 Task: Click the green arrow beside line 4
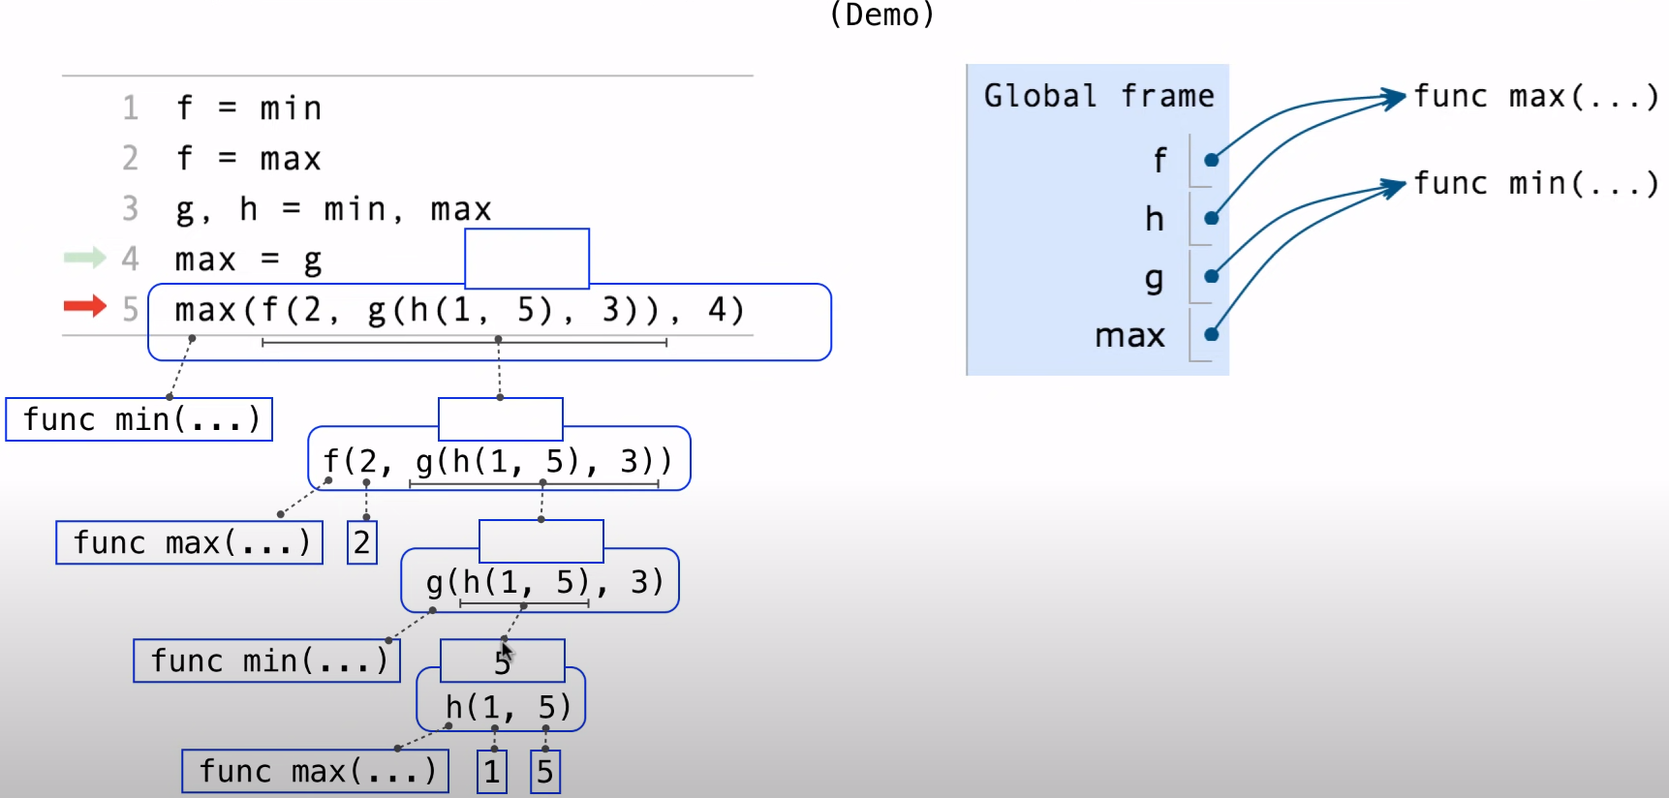(x=84, y=257)
